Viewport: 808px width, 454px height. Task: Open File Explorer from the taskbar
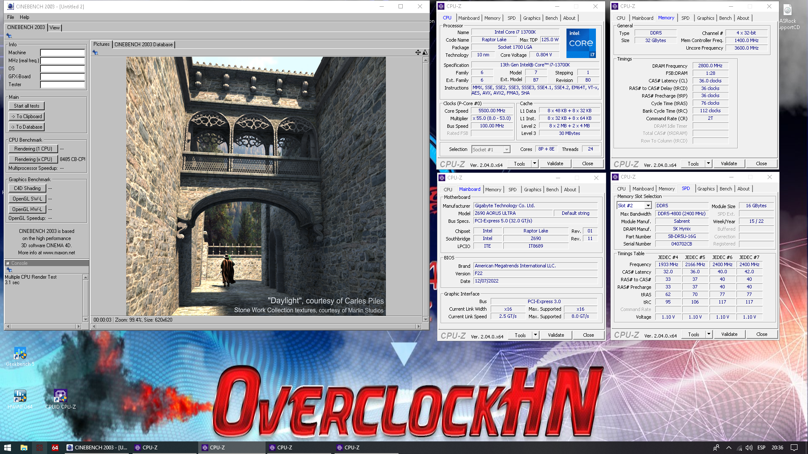(24, 448)
